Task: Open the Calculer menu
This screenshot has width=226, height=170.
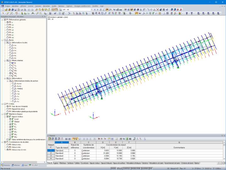Action: coord(38,6)
